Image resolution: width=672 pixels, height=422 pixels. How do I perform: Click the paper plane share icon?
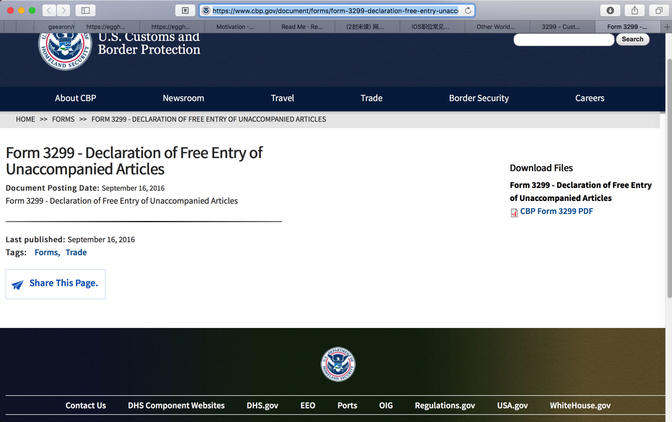pos(18,285)
